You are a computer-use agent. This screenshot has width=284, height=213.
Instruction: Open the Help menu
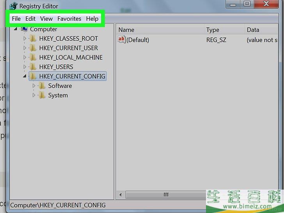pyautogui.click(x=92, y=19)
